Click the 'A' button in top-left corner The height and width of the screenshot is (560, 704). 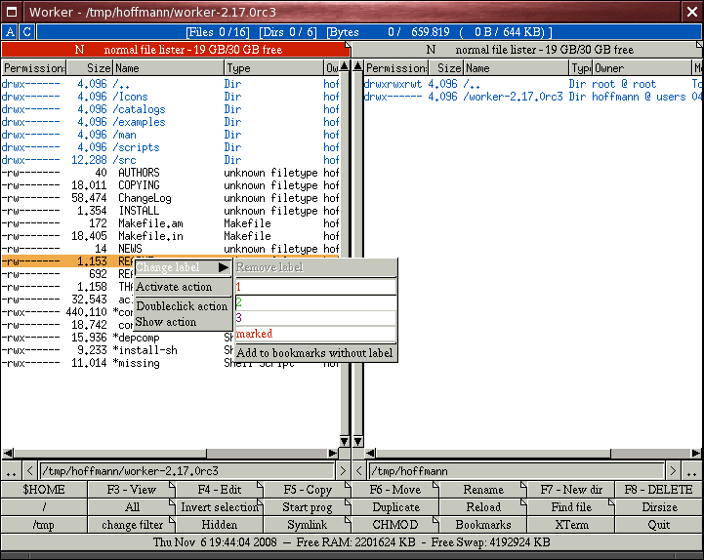tap(10, 32)
